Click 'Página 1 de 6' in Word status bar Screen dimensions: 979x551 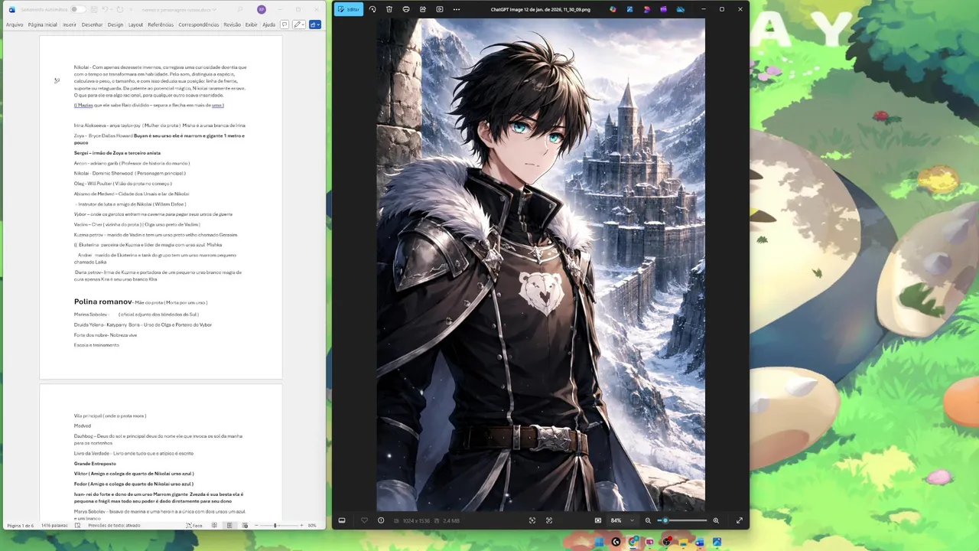[x=21, y=526]
